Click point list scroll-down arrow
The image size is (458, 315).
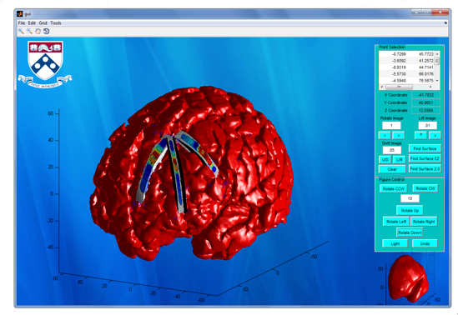(x=437, y=81)
